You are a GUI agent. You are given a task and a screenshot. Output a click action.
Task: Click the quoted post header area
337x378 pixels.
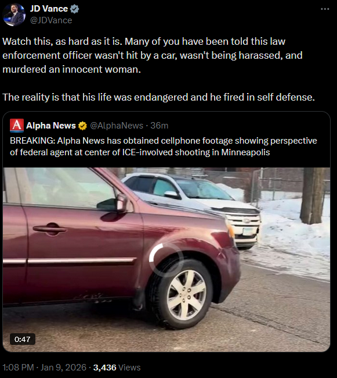[89, 126]
